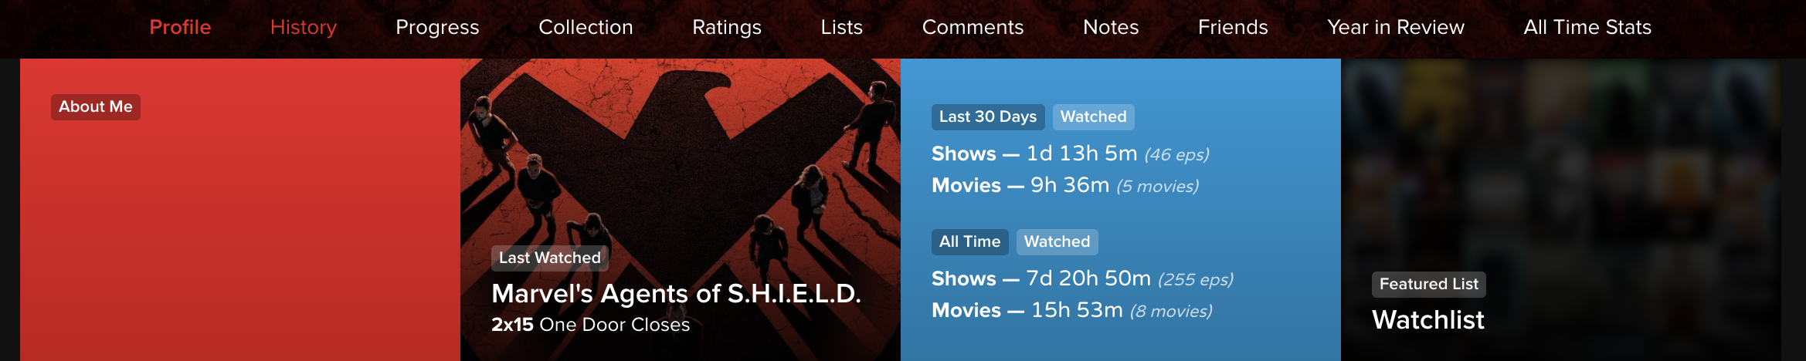Image resolution: width=1806 pixels, height=361 pixels.
Task: Go to the Friends tab
Action: click(x=1233, y=27)
